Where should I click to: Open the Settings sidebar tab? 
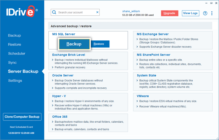pos(15,81)
